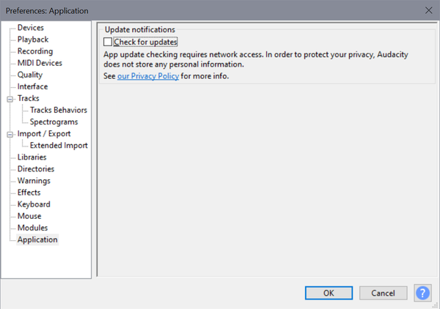
Task: Open the blue help question mark icon
Action: (422, 293)
